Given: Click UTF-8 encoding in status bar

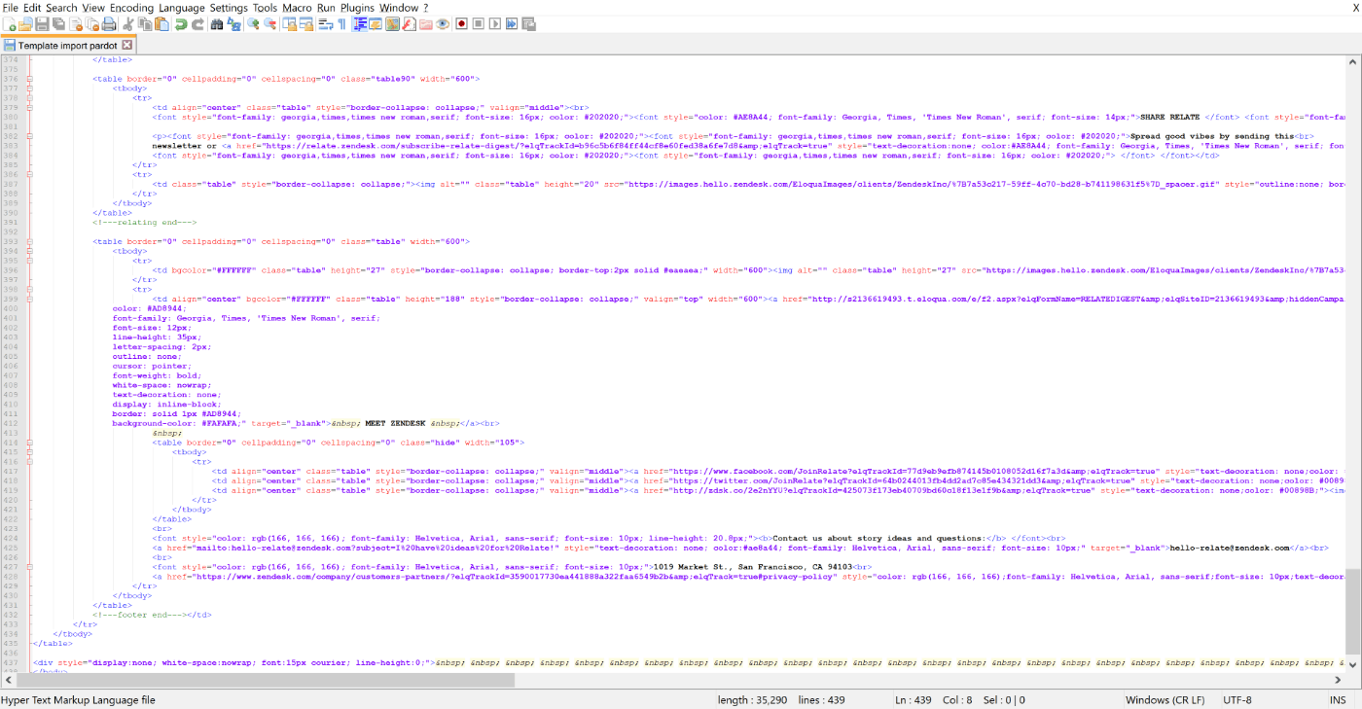Looking at the screenshot, I should pos(1237,700).
